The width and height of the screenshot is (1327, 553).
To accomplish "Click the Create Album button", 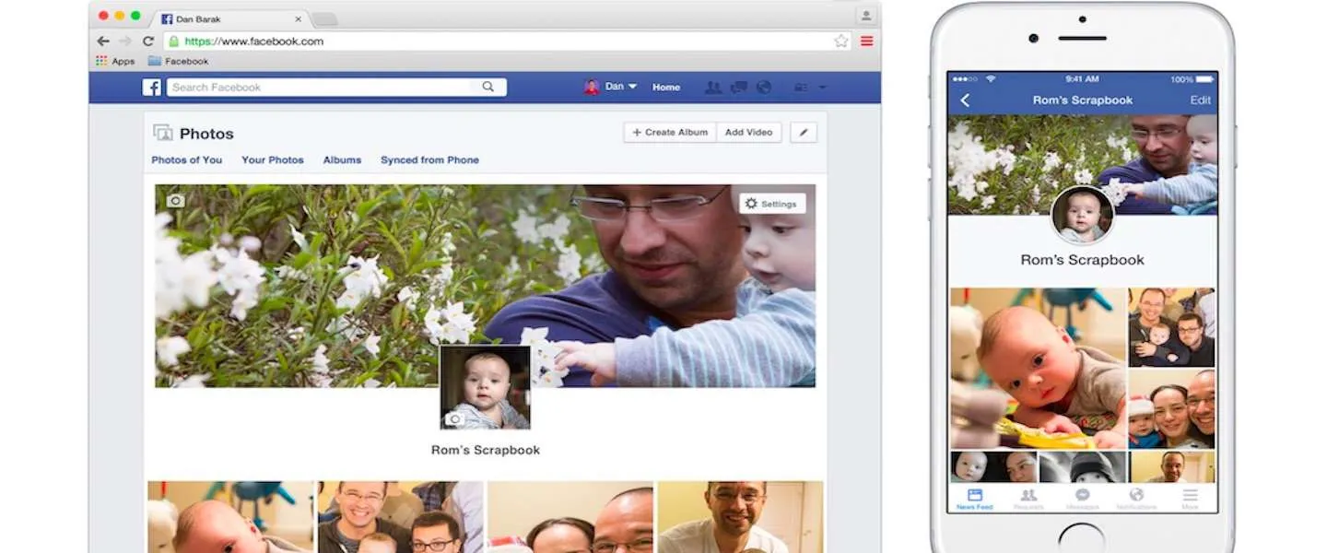I will tap(669, 132).
